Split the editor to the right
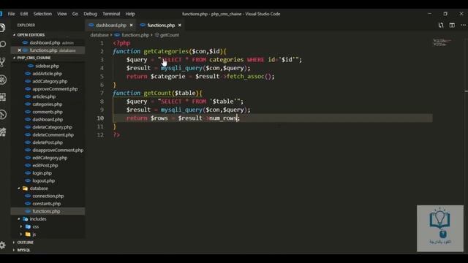This screenshot has width=468, height=263. tap(452, 26)
